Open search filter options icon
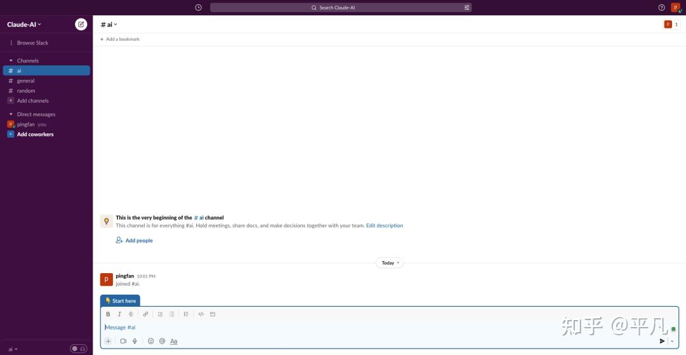 (x=467, y=8)
